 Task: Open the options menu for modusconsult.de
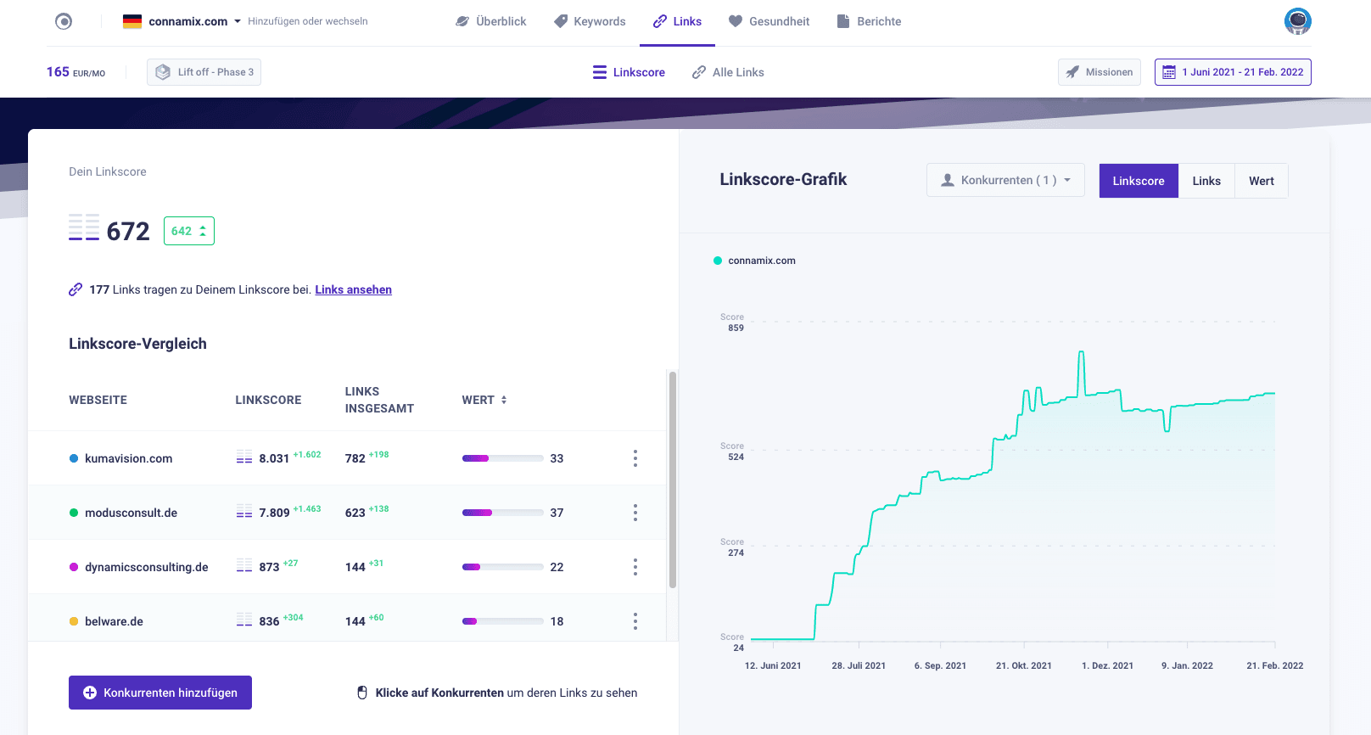(635, 513)
